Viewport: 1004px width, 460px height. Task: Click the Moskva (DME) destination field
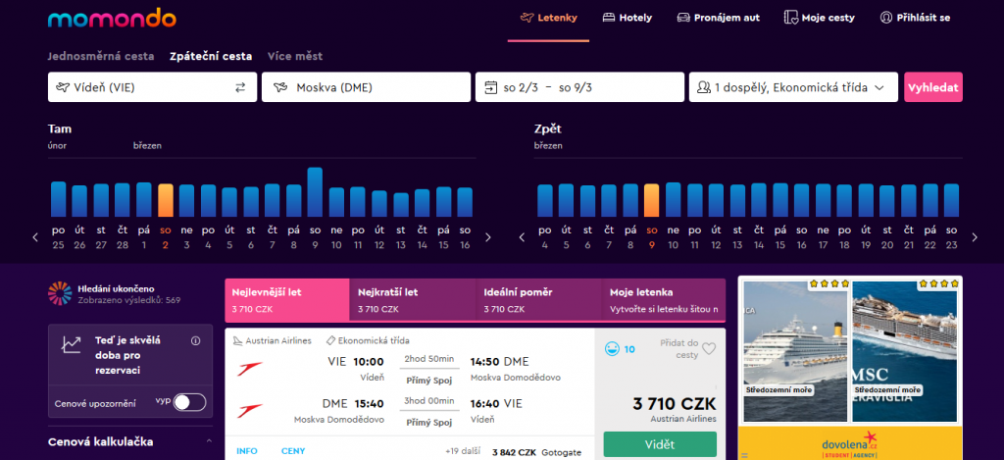(366, 87)
